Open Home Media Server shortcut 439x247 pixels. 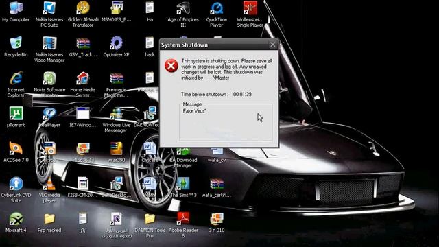pos(83,78)
